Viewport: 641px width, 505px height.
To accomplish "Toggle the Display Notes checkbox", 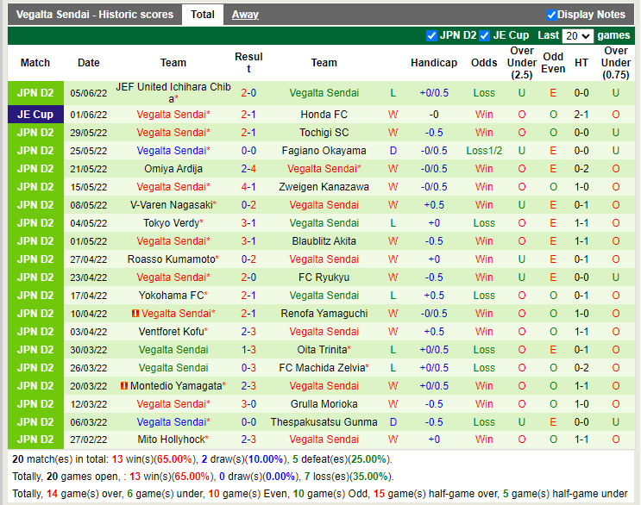I will pos(551,16).
